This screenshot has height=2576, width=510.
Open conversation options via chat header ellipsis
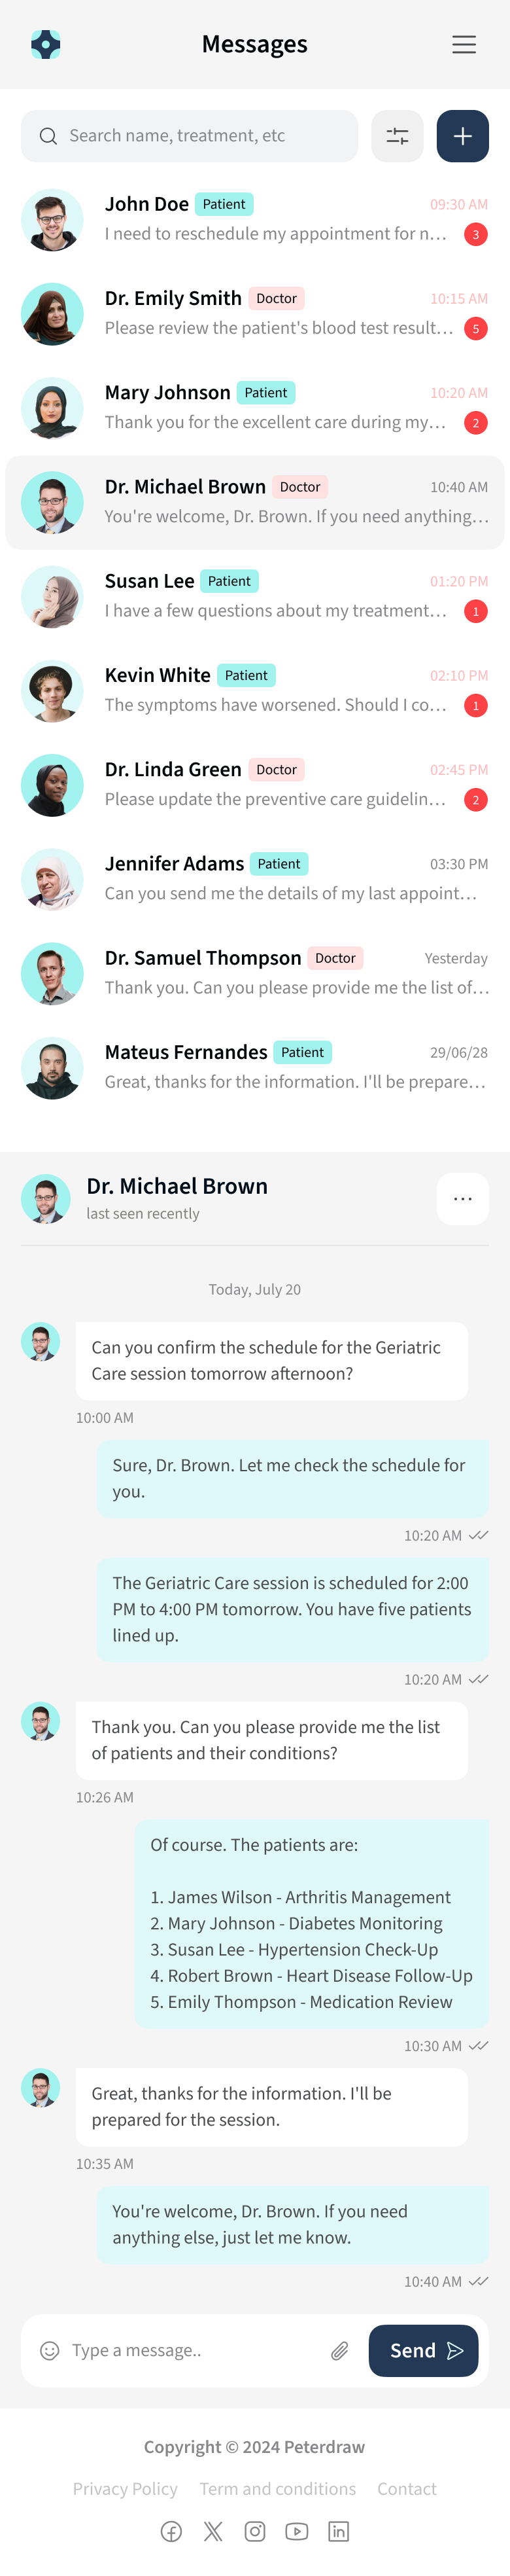462,1199
